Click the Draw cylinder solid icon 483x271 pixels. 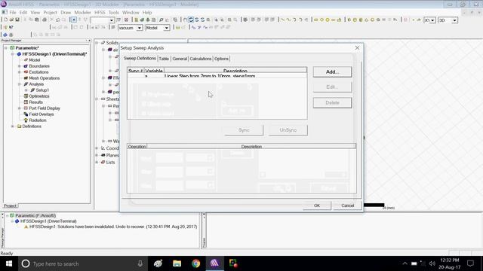click(355, 20)
